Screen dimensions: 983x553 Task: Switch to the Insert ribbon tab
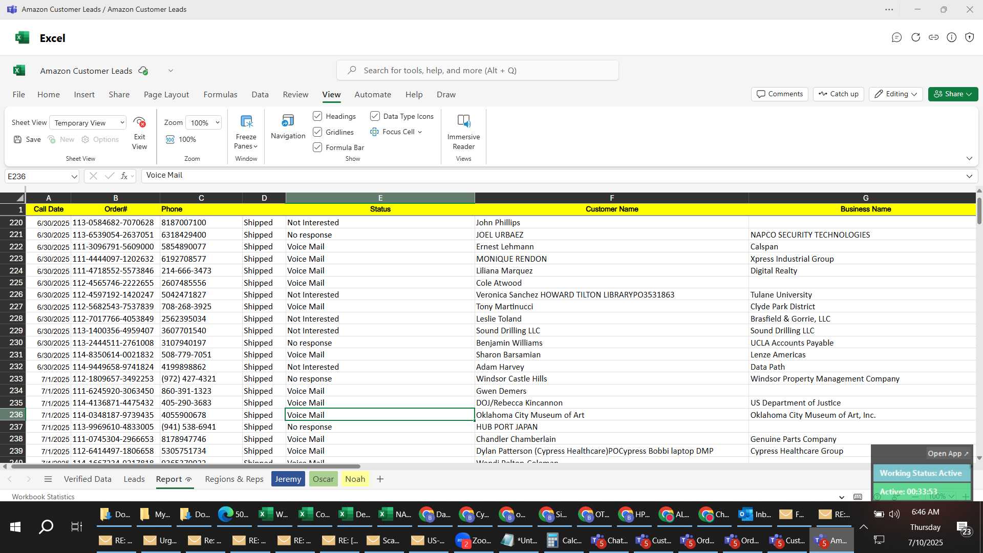[84, 95]
